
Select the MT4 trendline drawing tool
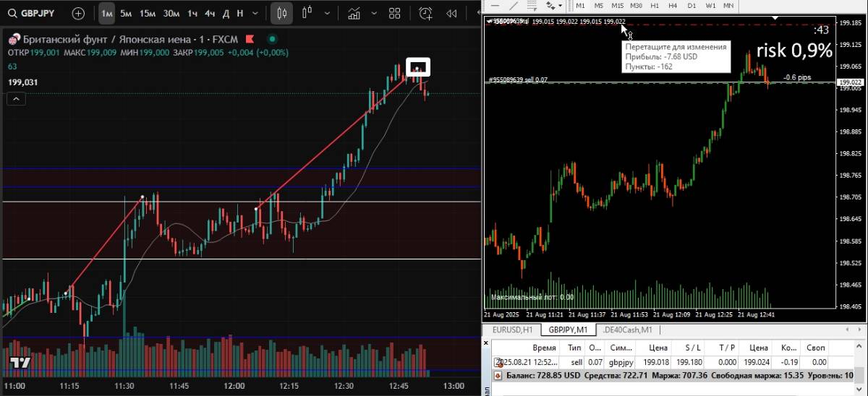514,5
